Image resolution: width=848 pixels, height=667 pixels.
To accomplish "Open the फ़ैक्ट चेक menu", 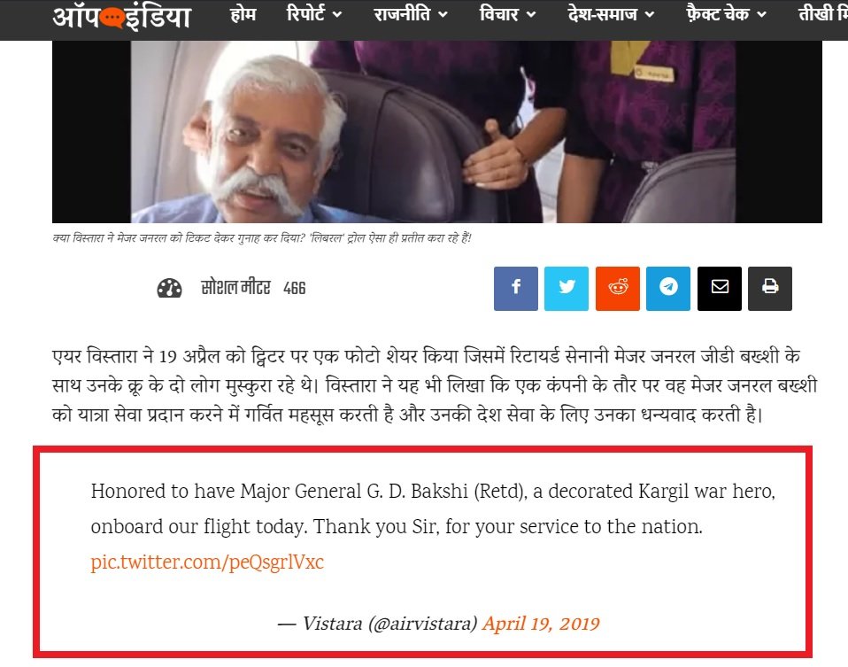I will click(727, 14).
